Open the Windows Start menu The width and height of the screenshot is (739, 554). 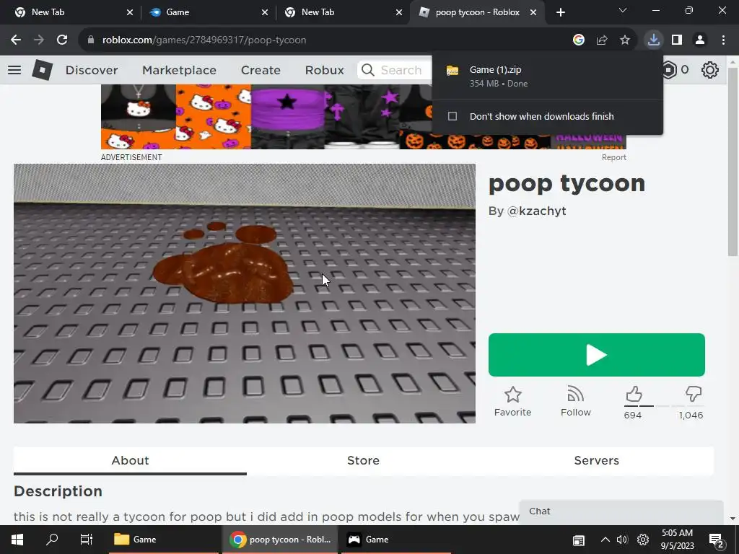click(x=17, y=540)
